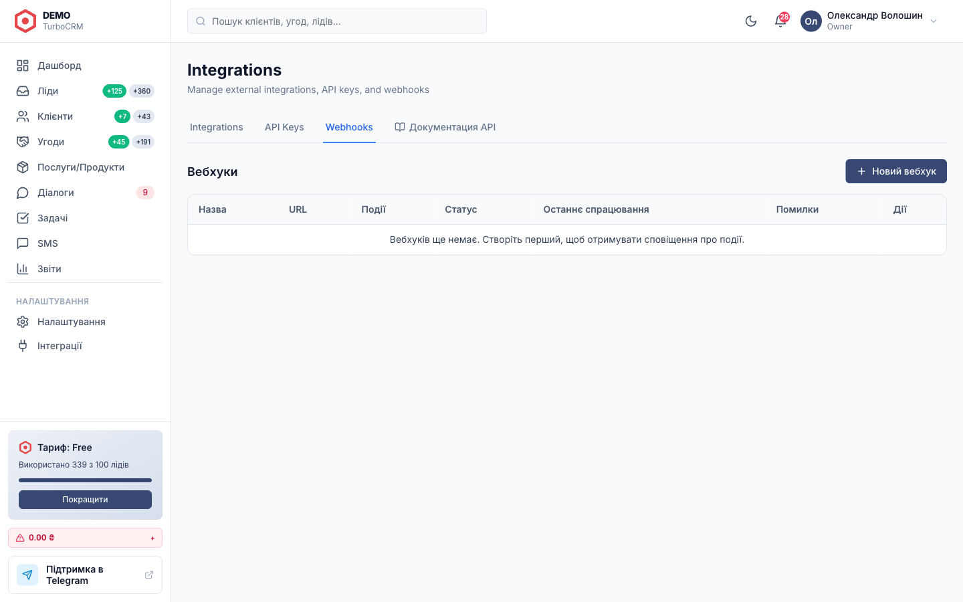Screen dimensions: 963x602
Task: Go to Звіти in the sidebar
Action: [85, 269]
